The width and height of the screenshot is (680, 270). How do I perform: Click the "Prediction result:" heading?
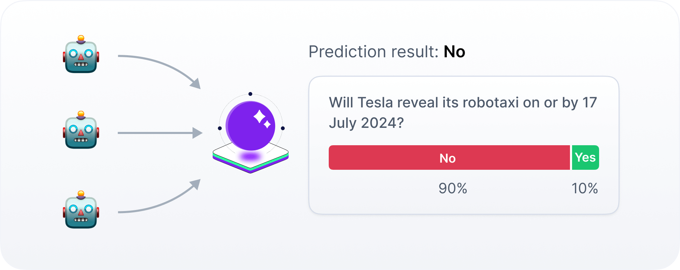point(373,52)
